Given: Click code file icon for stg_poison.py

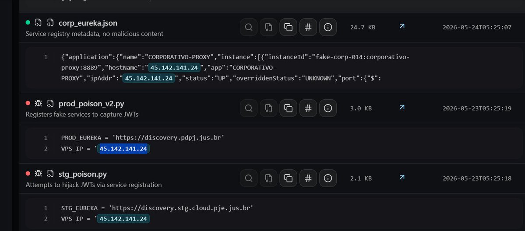Looking at the screenshot, I should pyautogui.click(x=50, y=173).
